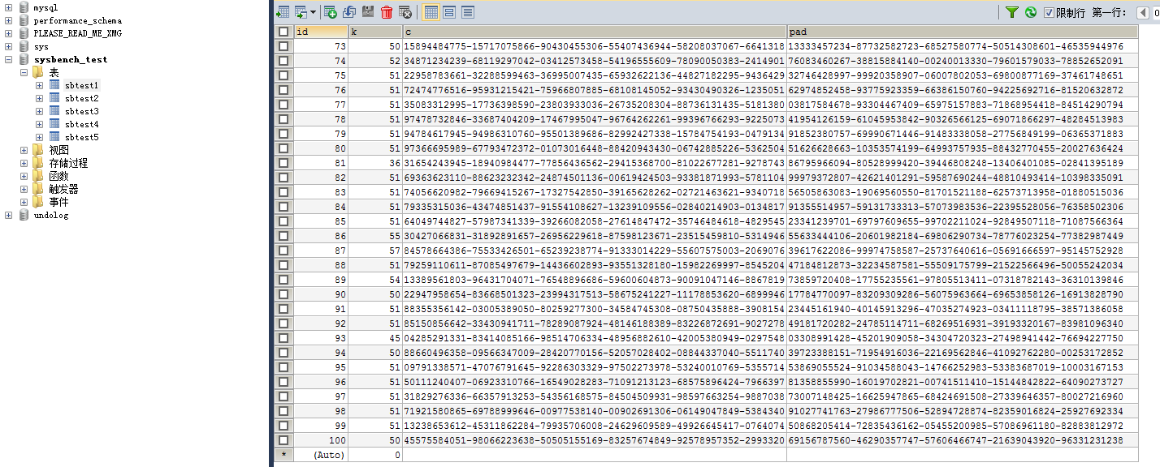Collapse the sysbench_test database node
Screen dimensions: 1160x467
[x=6, y=59]
